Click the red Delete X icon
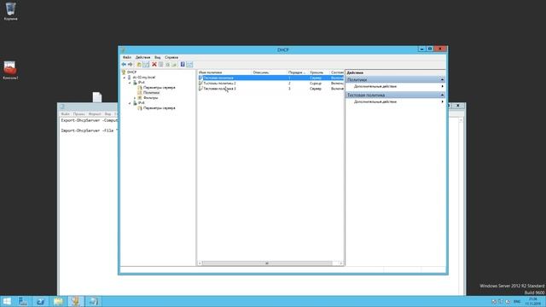The width and height of the screenshot is (546, 307). [x=154, y=65]
